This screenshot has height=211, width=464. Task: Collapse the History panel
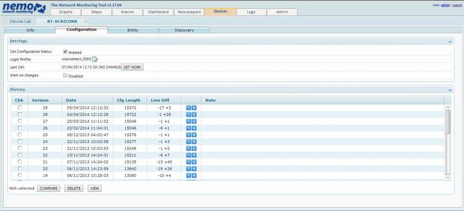[x=450, y=90]
